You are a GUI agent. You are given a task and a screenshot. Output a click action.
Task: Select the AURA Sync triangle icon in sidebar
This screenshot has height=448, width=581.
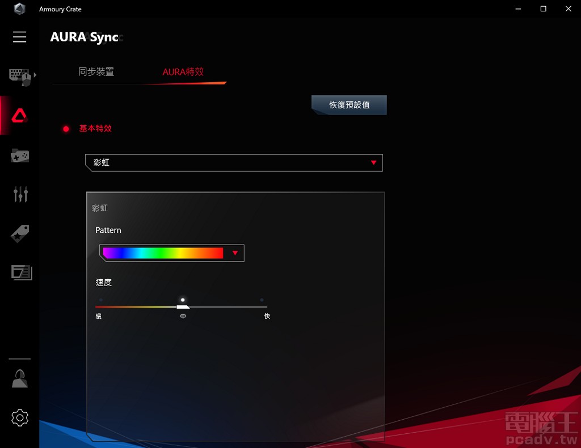[x=19, y=115]
